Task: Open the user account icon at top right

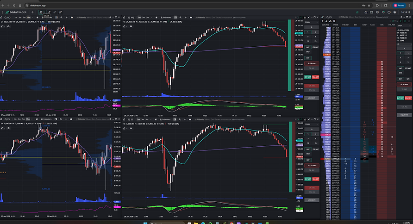Action: (395, 12)
